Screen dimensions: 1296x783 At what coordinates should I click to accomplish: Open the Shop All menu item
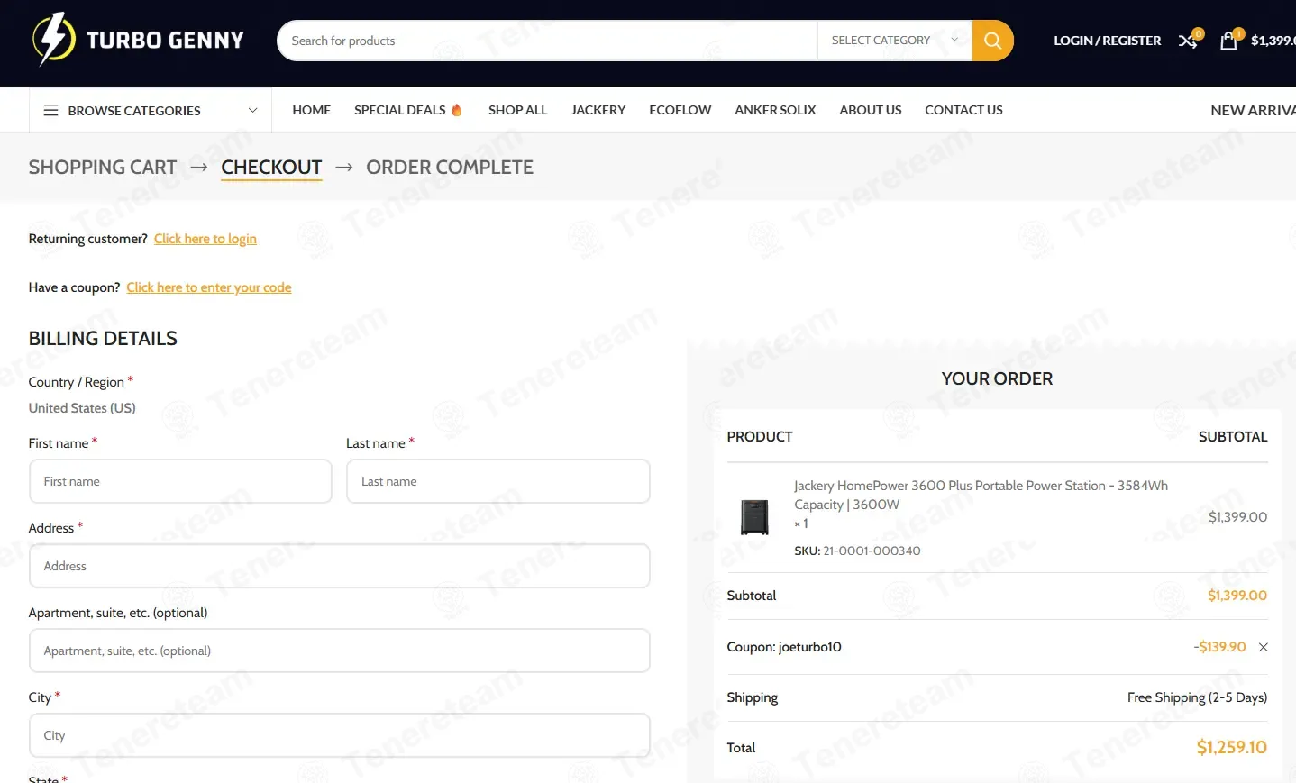point(517,110)
